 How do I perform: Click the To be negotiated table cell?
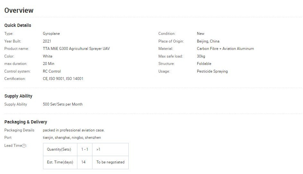(x=110, y=162)
